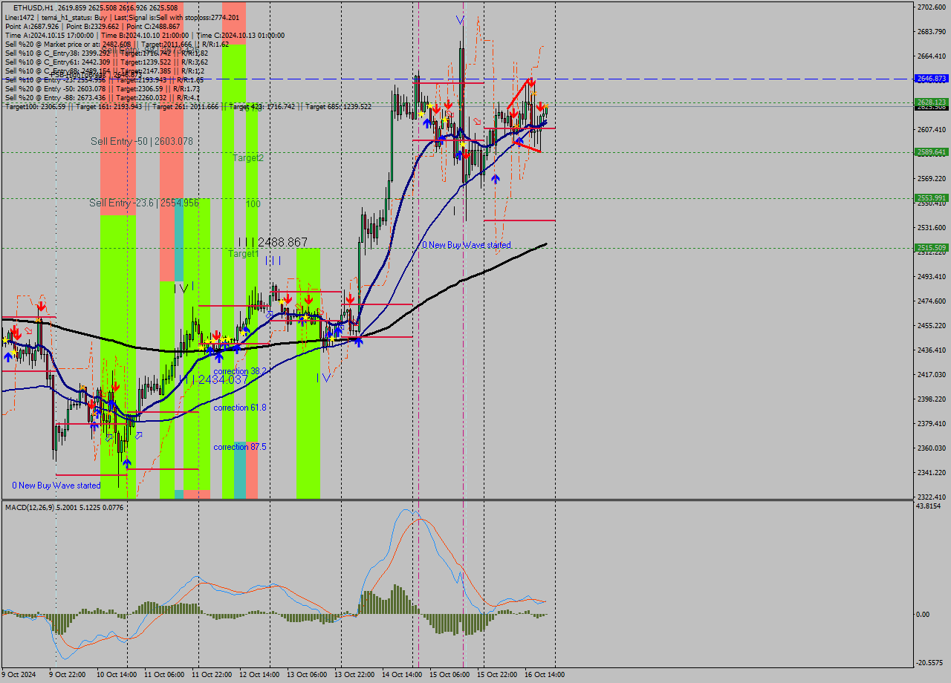Click the '16 Oct 14:00' time axis label

(x=545, y=675)
